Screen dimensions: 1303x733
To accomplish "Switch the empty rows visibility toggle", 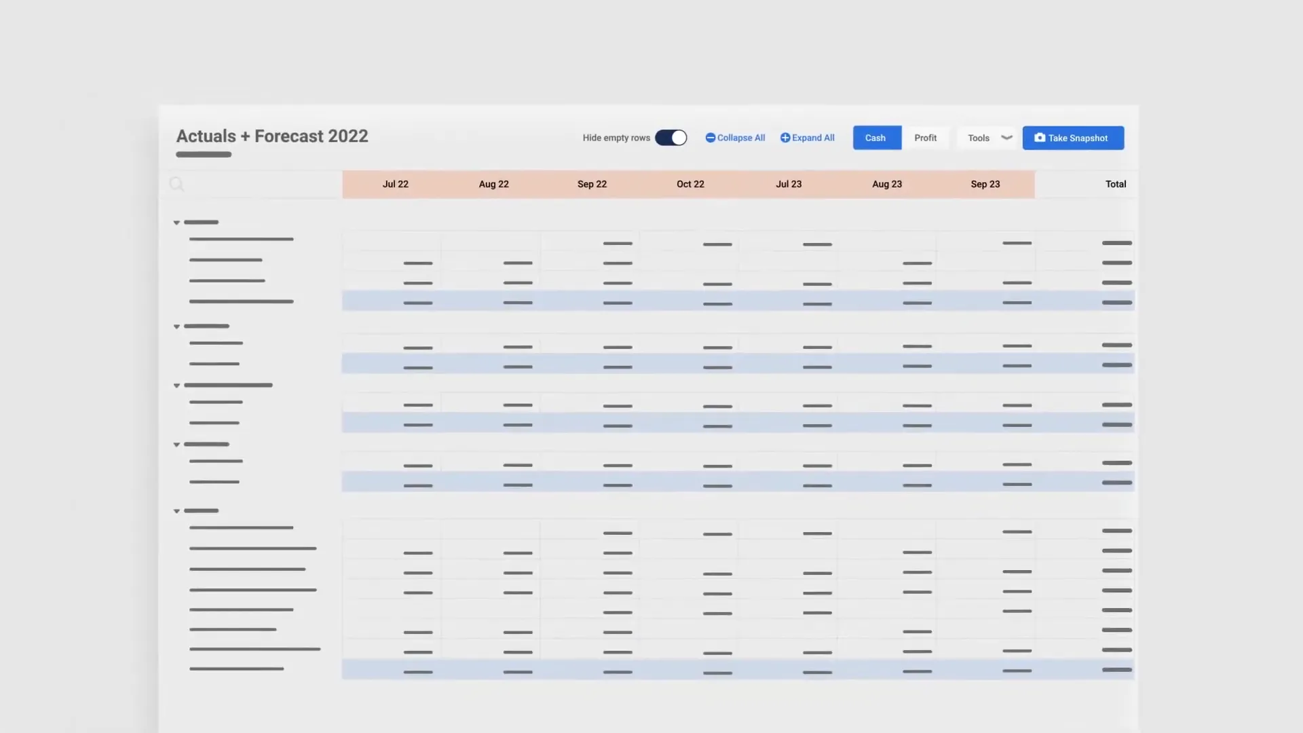I will pyautogui.click(x=671, y=137).
